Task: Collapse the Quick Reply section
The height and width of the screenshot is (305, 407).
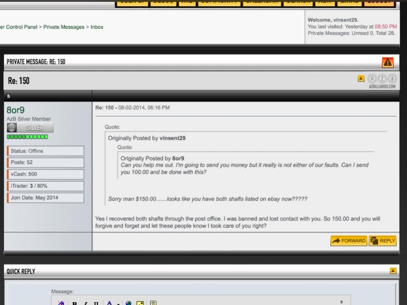Action: coord(393,271)
